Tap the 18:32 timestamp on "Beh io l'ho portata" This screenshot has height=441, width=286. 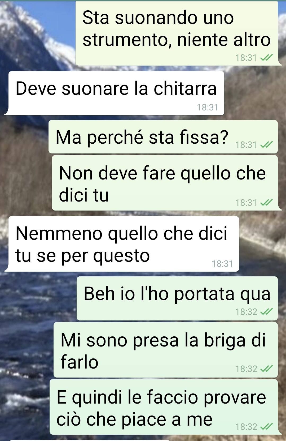(246, 312)
